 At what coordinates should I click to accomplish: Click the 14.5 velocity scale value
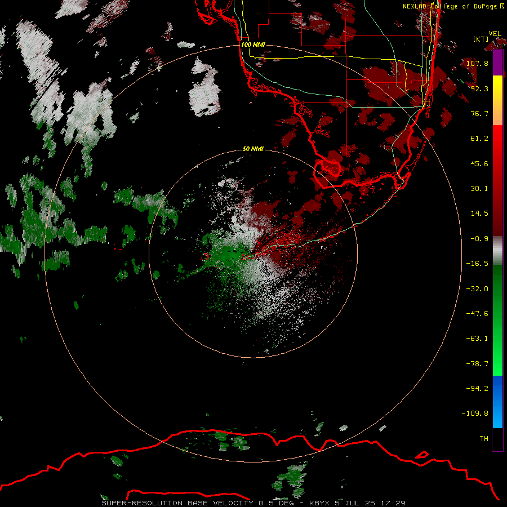coord(479,214)
